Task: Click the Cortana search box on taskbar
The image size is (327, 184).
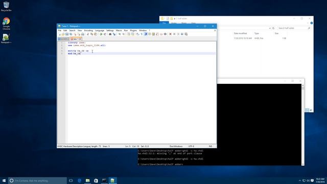Action: [x=37, y=180]
